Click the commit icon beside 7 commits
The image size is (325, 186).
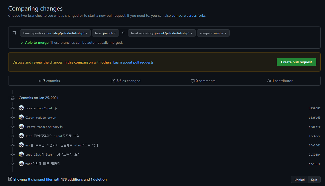pos(40,81)
